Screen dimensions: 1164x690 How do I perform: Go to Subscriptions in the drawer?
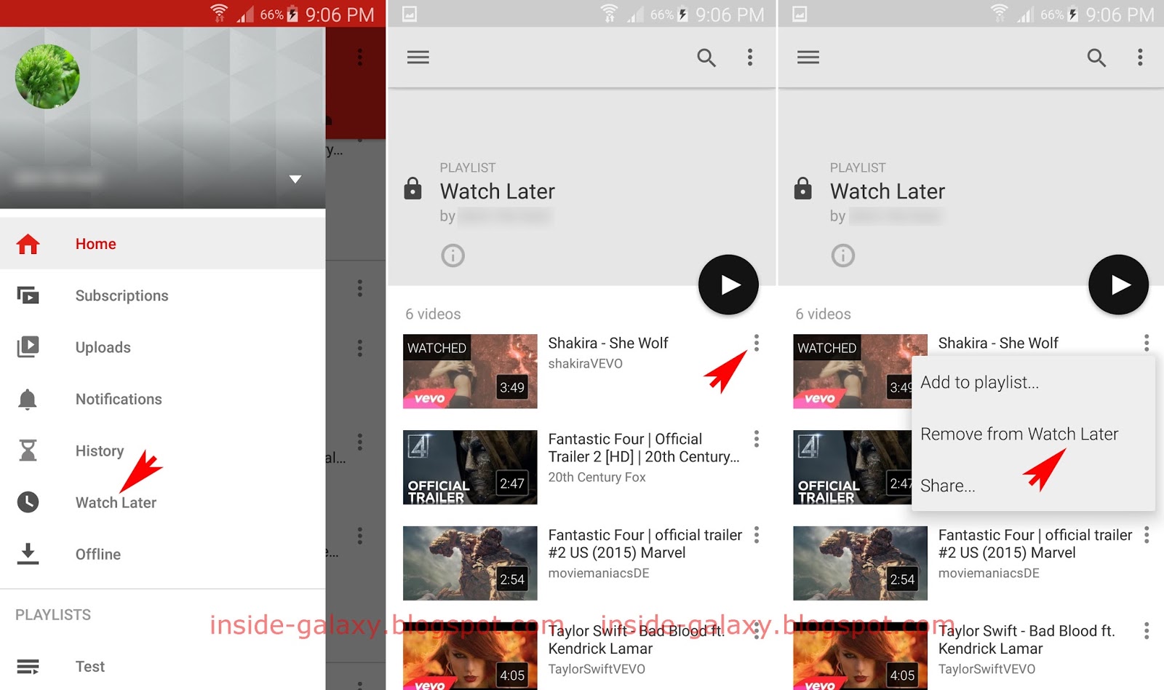coord(122,296)
